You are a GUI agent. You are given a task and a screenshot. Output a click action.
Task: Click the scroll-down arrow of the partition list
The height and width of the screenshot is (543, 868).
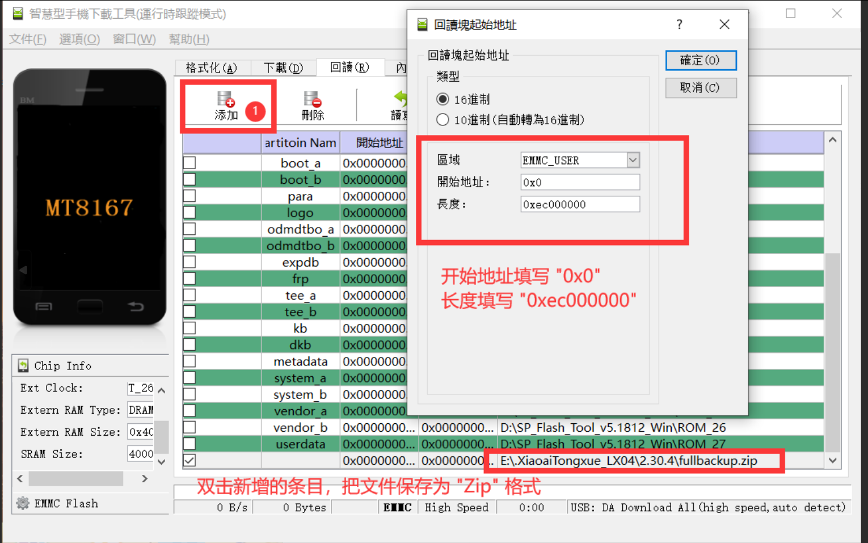[x=832, y=460]
